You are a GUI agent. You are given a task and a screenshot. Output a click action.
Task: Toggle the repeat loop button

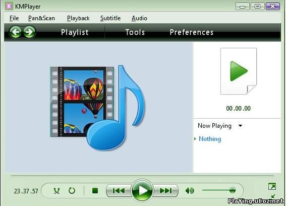coord(72,191)
